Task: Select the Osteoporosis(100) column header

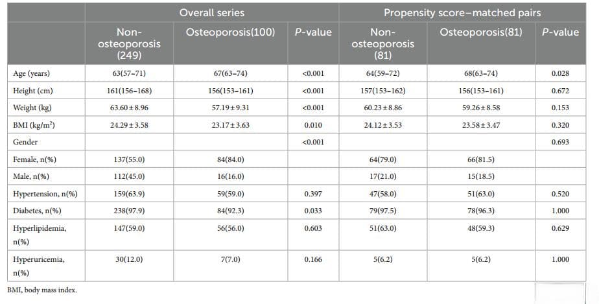Action: pyautogui.click(x=230, y=32)
